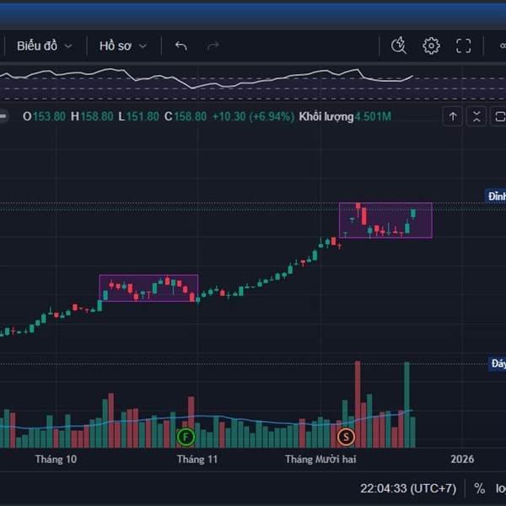The height and width of the screenshot is (506, 506).
Task: Enter fullscreen mode icon
Action: [x=464, y=46]
